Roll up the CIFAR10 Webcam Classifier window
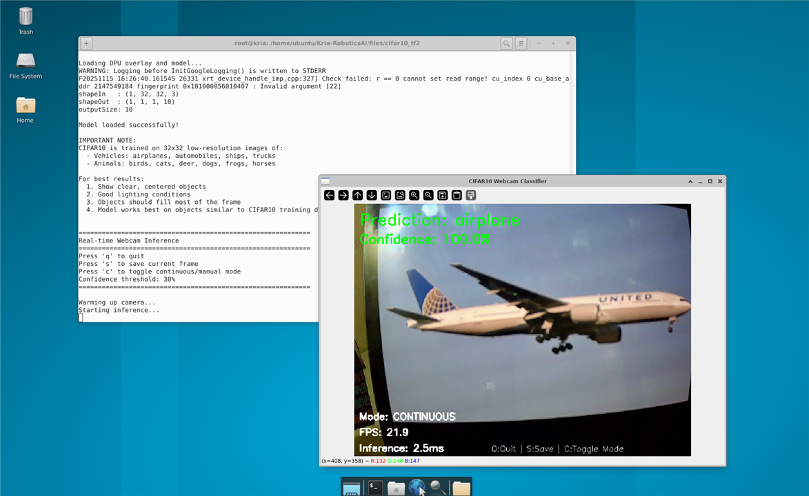Image resolution: width=809 pixels, height=496 pixels. coord(690,181)
